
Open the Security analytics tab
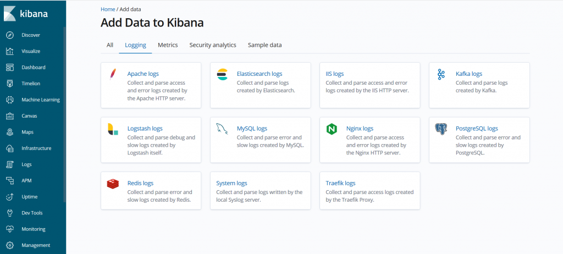click(x=213, y=45)
